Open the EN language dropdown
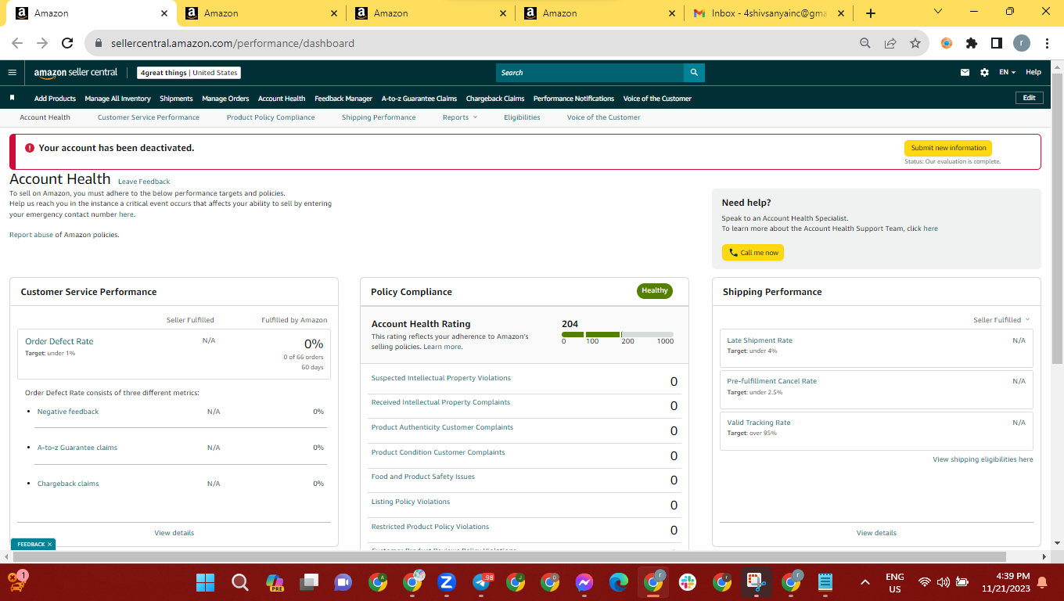1064x601 pixels. [x=1007, y=73]
